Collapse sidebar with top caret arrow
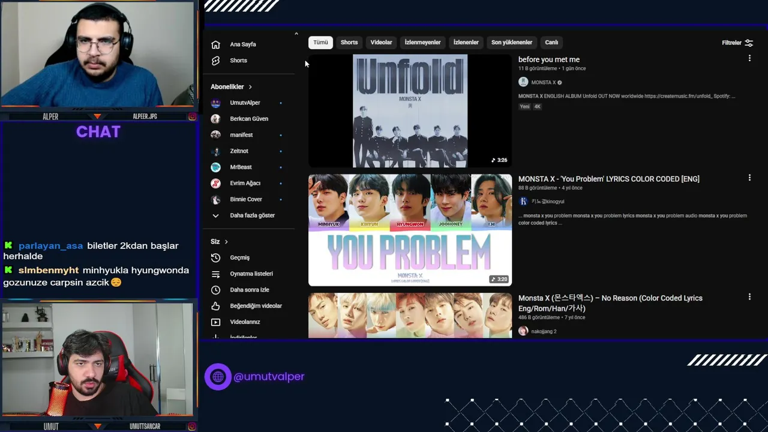Screen dimensions: 768x432 click(x=296, y=34)
